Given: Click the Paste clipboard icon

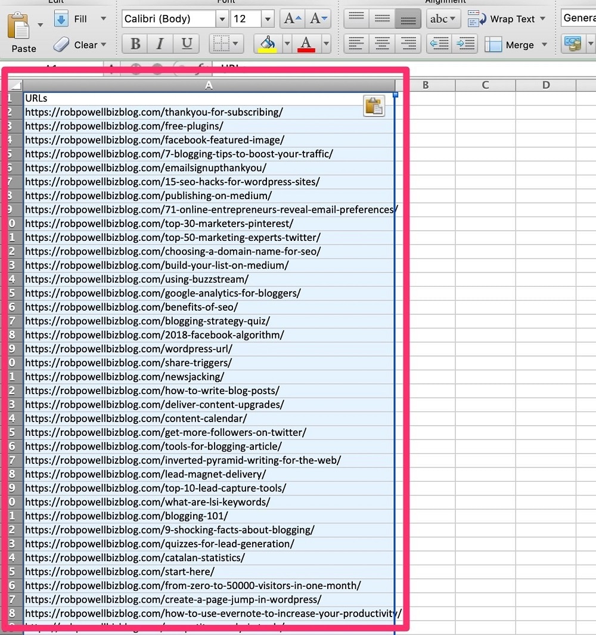Looking at the screenshot, I should coord(18,25).
